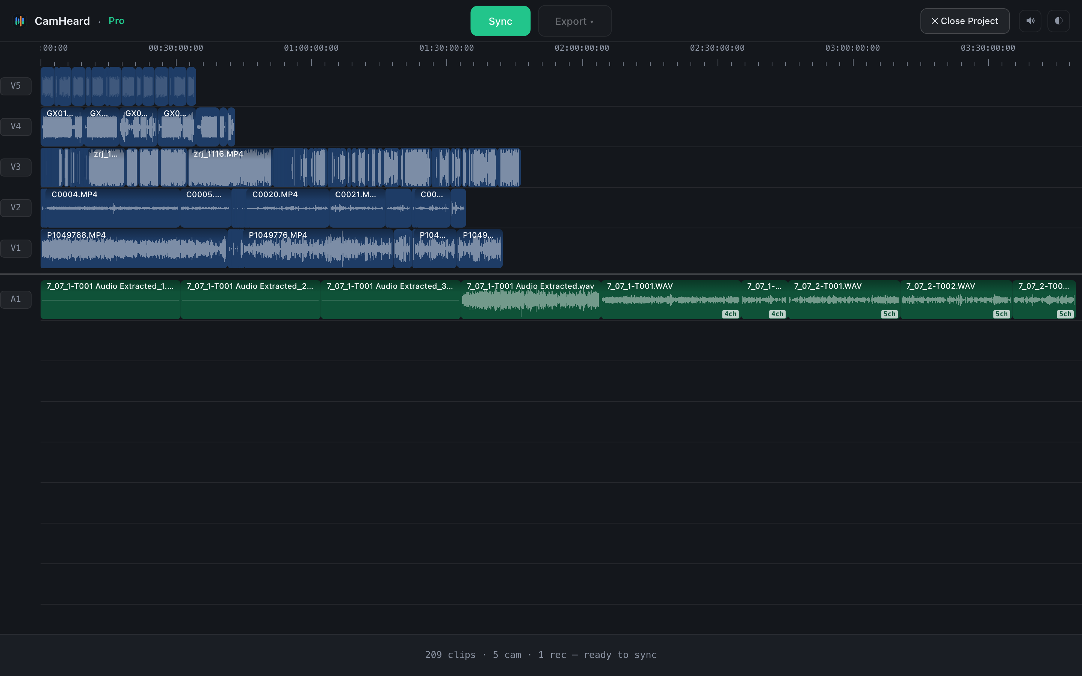Viewport: 1082px width, 676px height.
Task: Click the CamHeard waveform logo
Action: [x=19, y=21]
